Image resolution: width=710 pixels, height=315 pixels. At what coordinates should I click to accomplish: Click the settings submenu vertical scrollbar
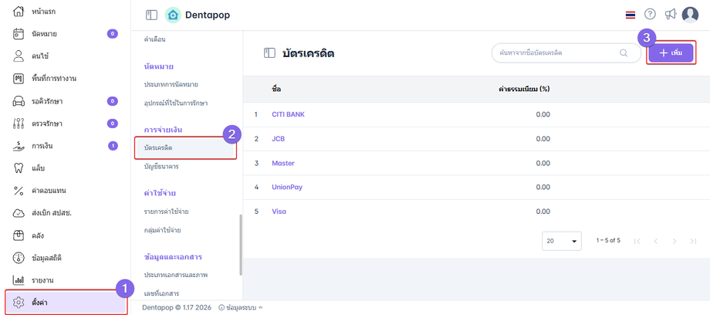(240, 245)
